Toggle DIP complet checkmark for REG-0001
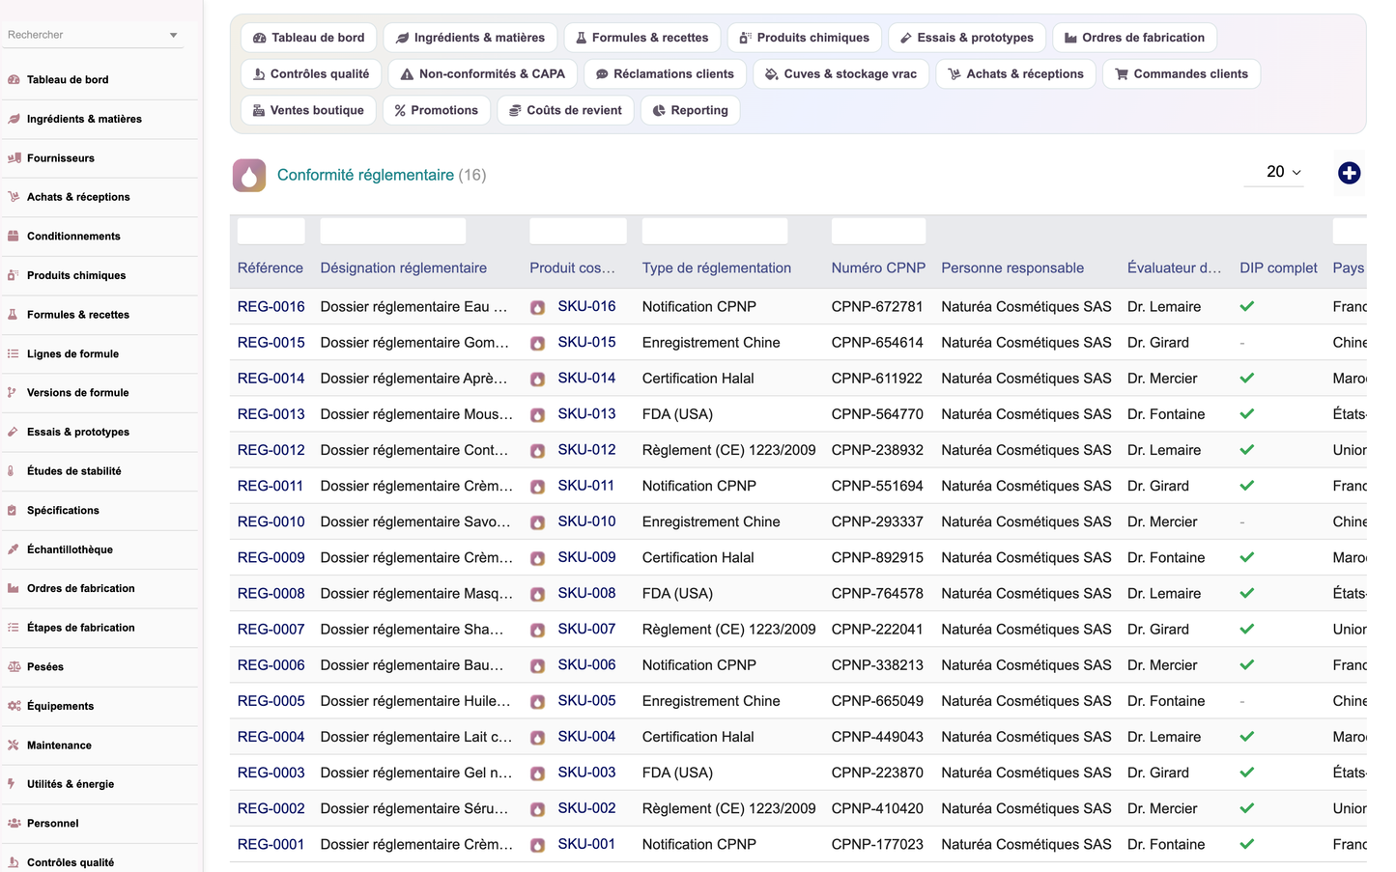This screenshot has height=872, width=1396. 1247,844
